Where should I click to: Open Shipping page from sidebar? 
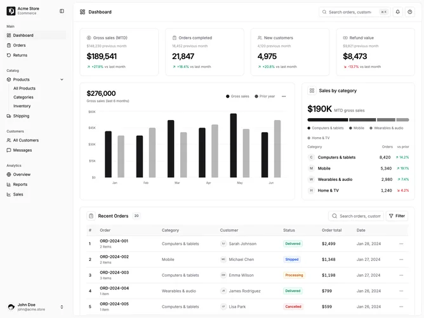[36, 116]
